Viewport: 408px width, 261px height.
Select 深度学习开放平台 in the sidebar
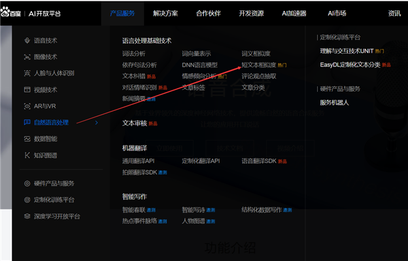tap(57, 216)
